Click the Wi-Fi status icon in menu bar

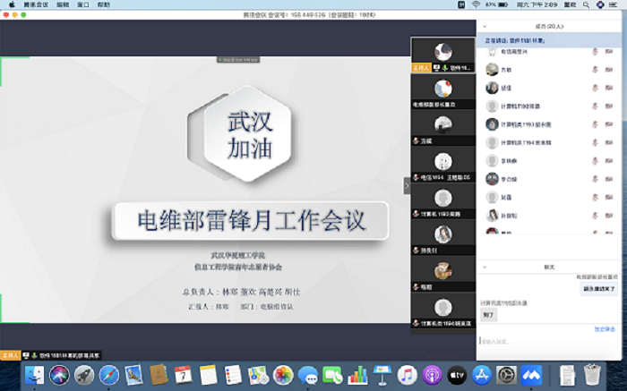[x=476, y=4]
